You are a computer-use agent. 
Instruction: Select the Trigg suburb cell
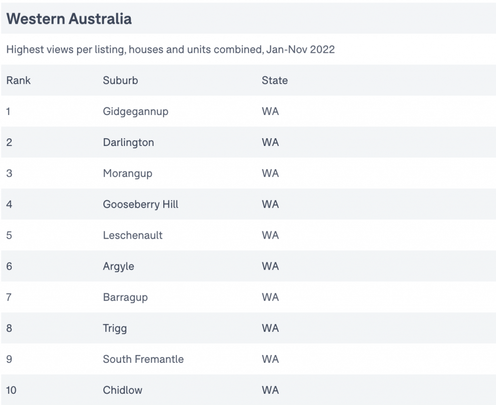(115, 329)
